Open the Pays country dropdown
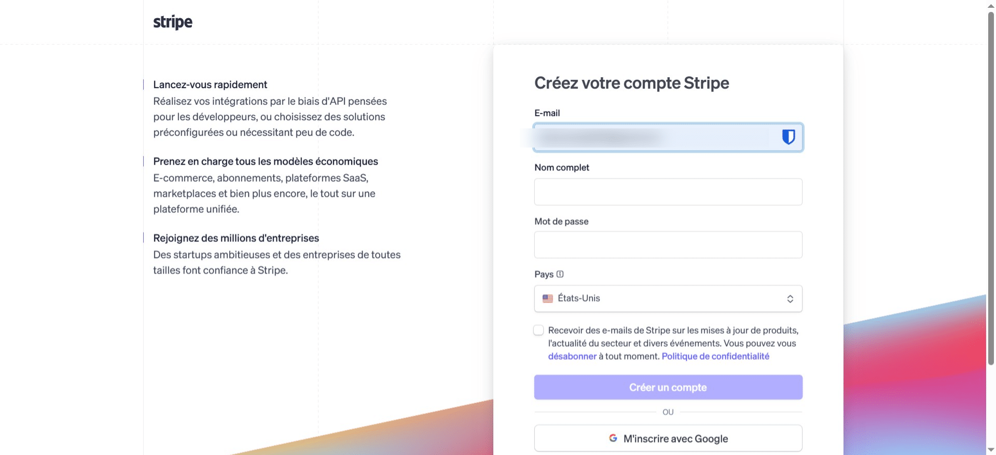 click(x=668, y=298)
